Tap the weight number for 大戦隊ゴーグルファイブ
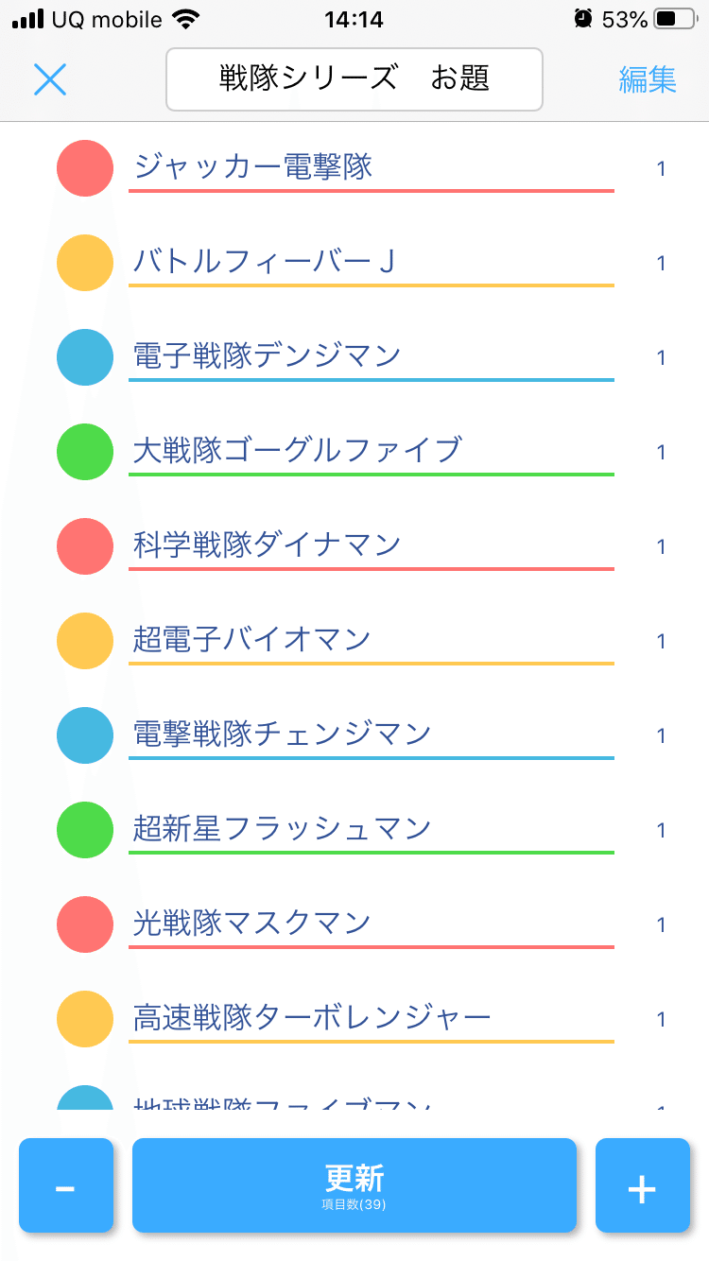The image size is (709, 1261). pyautogui.click(x=662, y=453)
